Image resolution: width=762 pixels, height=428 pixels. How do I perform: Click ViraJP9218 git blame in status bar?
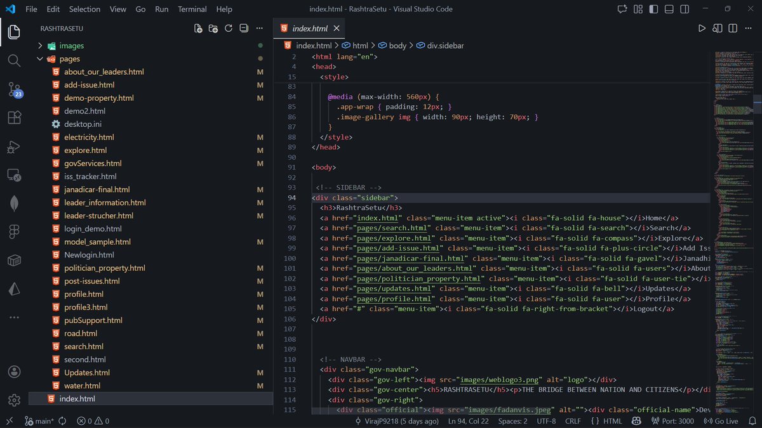[x=397, y=421]
